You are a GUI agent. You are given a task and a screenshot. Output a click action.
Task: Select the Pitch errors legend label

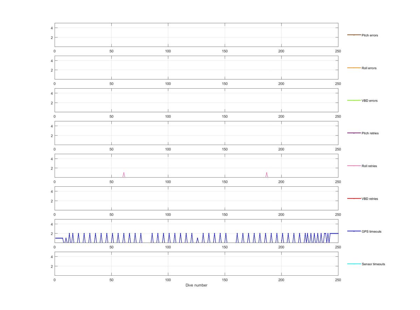370,35
